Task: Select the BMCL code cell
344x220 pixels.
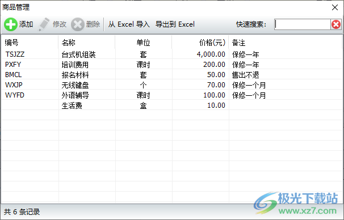Action: point(14,75)
